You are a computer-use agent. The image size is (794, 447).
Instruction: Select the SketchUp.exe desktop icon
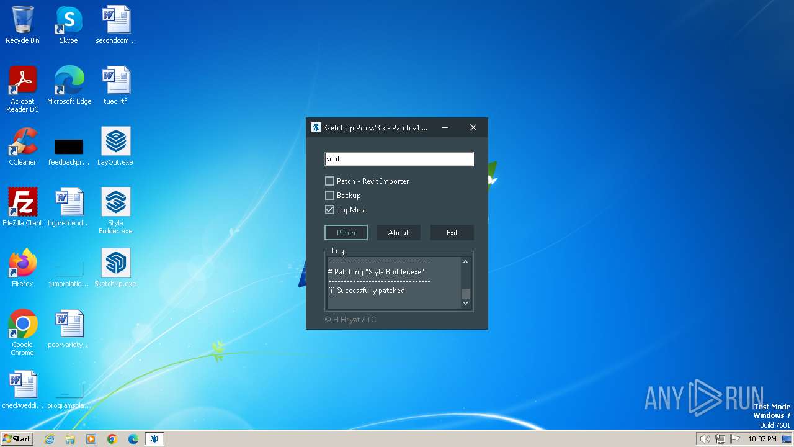(116, 268)
